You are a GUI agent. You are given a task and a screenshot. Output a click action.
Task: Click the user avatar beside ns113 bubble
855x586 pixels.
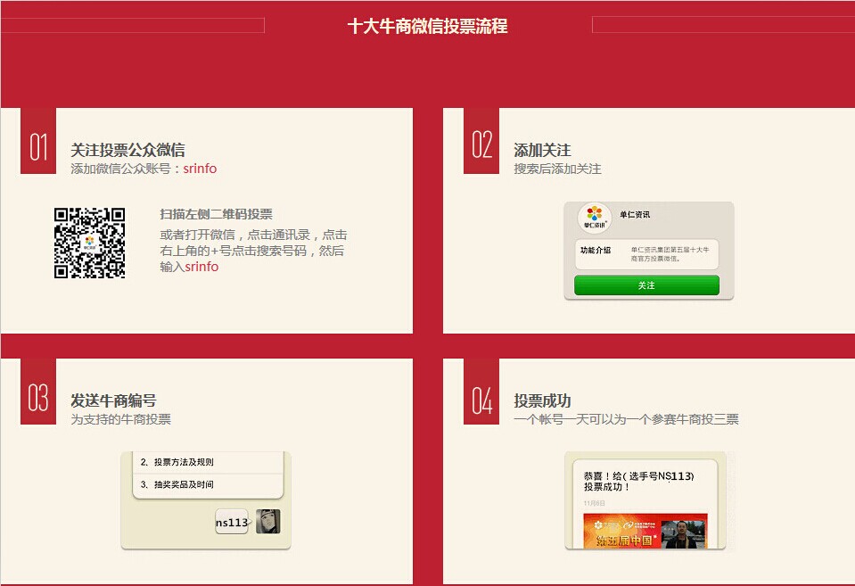pyautogui.click(x=267, y=522)
